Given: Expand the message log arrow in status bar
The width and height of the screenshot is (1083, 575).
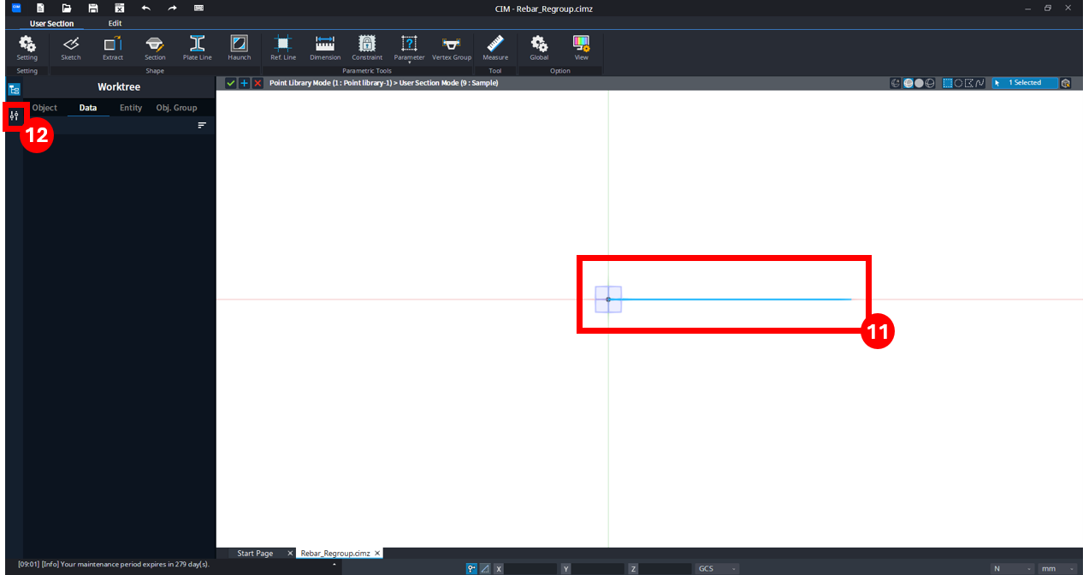Looking at the screenshot, I should point(334,565).
